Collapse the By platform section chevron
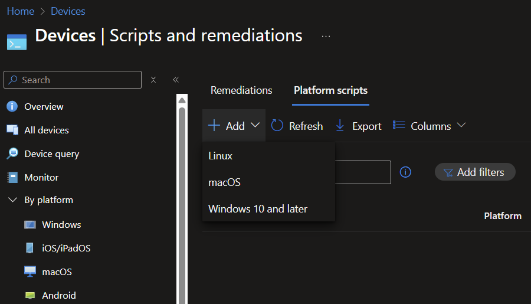531x304 pixels. 12,201
